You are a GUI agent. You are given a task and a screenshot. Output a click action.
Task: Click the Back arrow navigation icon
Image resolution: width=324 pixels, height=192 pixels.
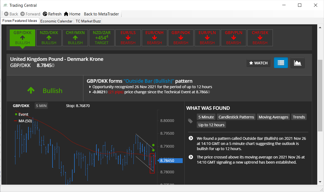6,14
